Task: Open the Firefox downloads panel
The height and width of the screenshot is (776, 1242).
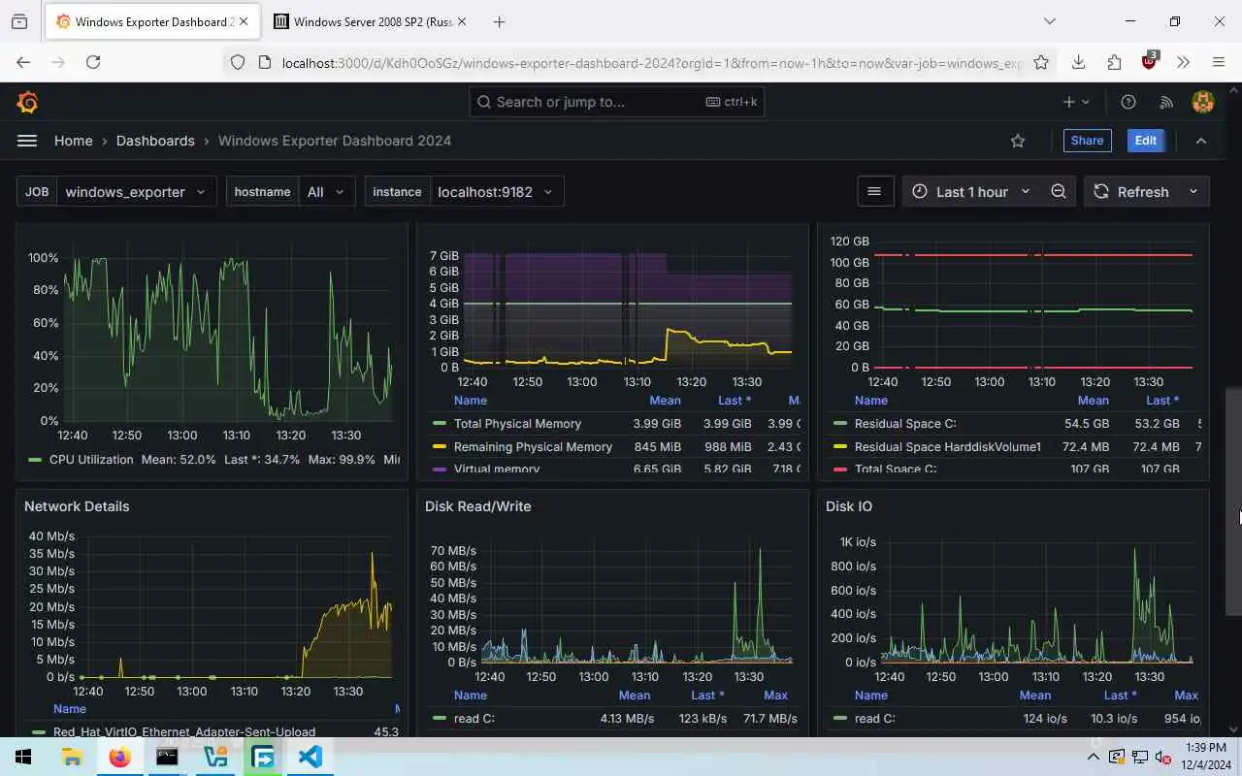Action: point(1078,62)
